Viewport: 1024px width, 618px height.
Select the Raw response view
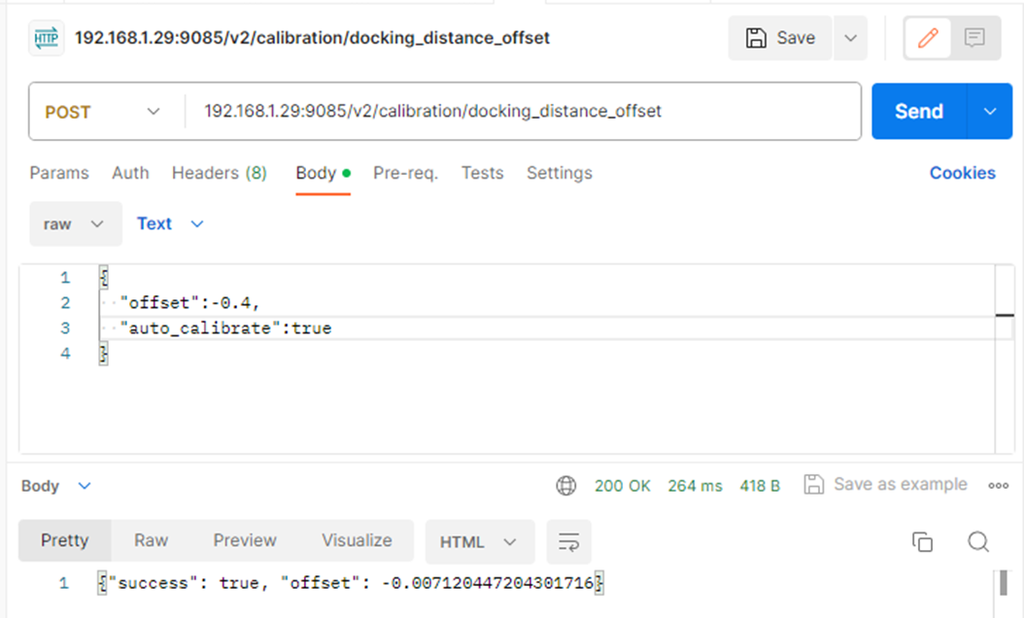(x=151, y=540)
